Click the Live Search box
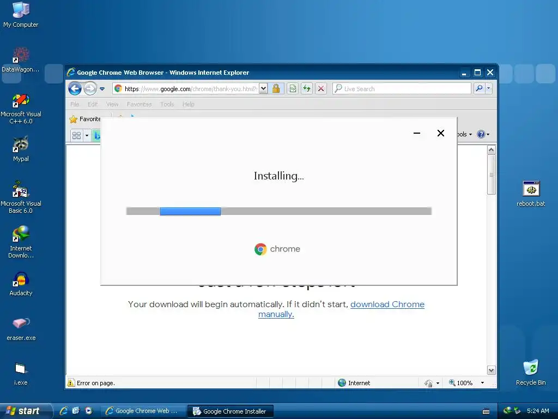Viewport: 558px width, 419px height. (x=402, y=88)
